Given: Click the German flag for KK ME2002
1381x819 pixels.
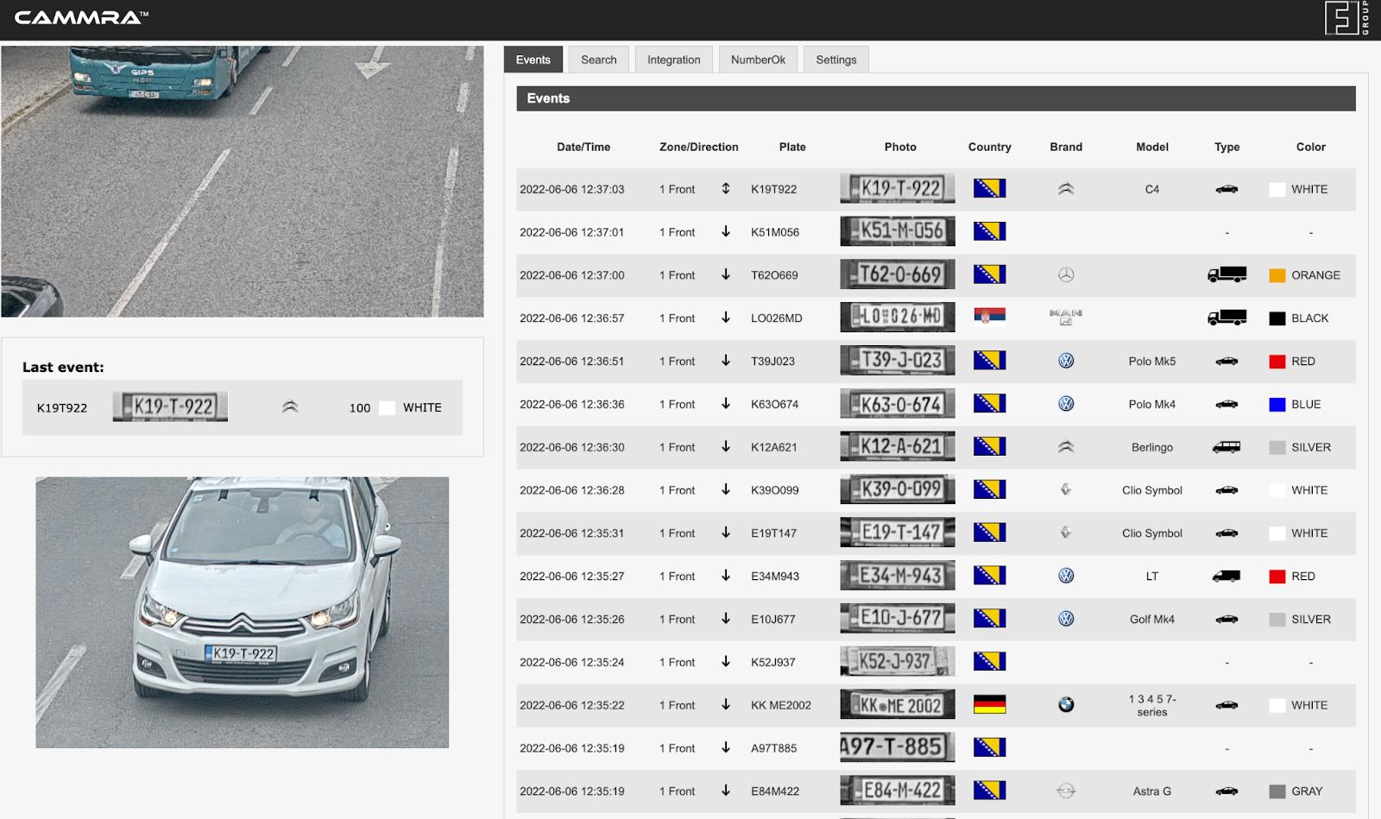Looking at the screenshot, I should [989, 705].
